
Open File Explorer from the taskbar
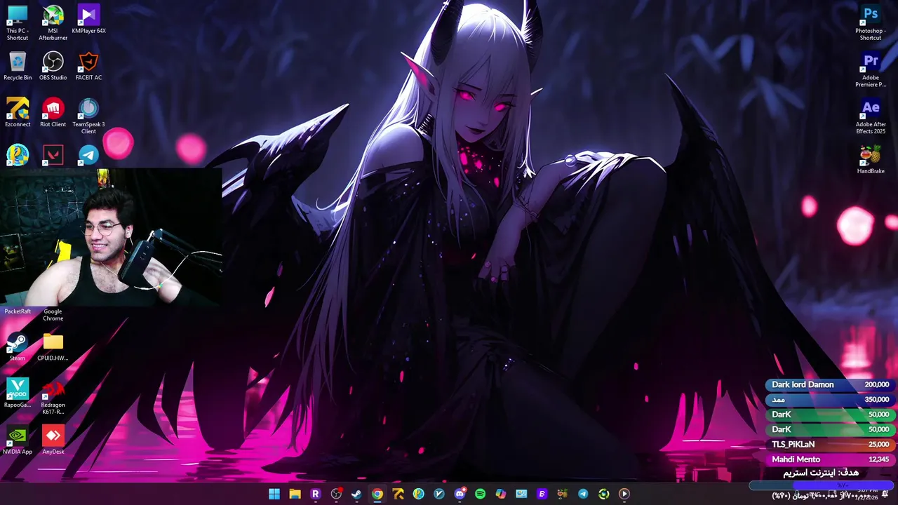[x=295, y=494]
